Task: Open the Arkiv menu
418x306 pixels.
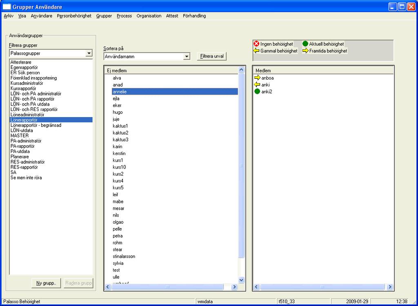Action: pyautogui.click(x=9, y=16)
